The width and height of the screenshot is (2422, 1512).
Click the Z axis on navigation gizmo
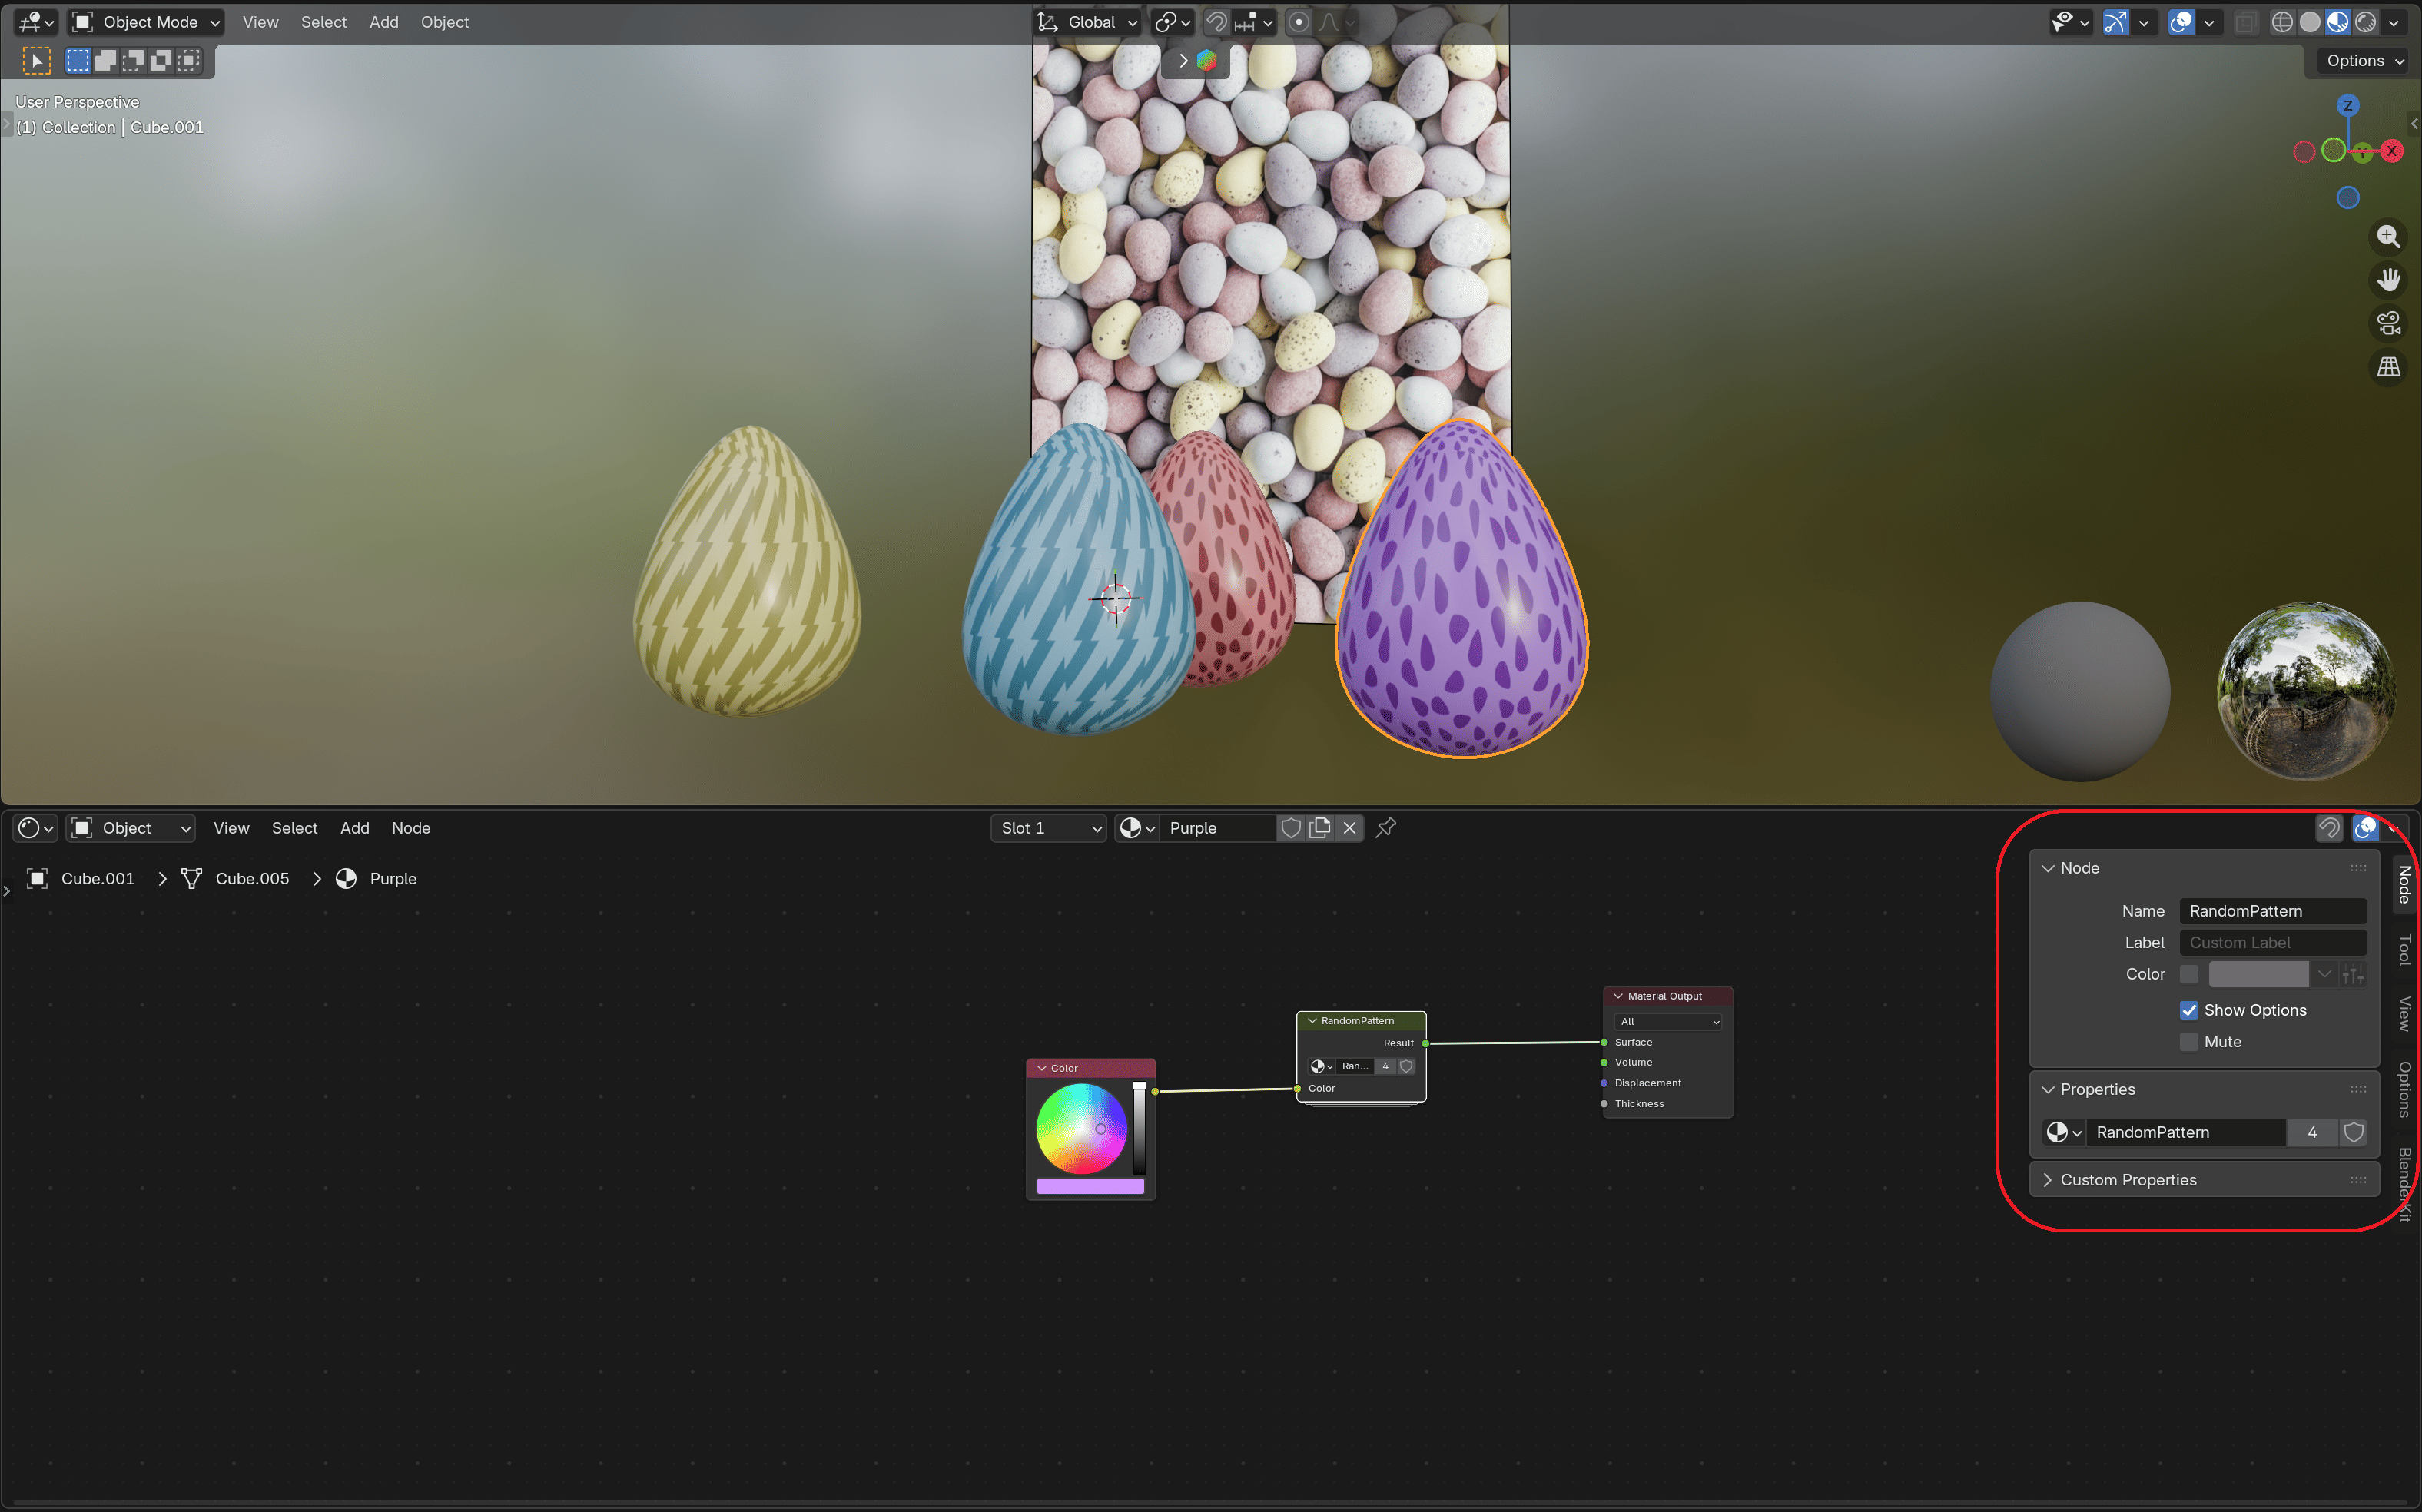point(2348,105)
